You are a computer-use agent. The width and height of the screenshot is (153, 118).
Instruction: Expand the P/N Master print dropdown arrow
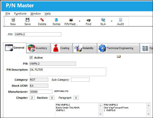[x=79, y=21]
